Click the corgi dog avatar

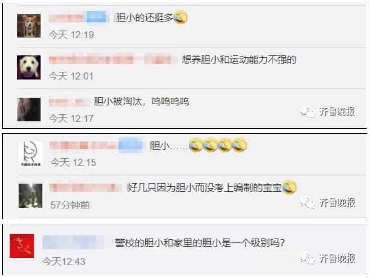tap(29, 26)
